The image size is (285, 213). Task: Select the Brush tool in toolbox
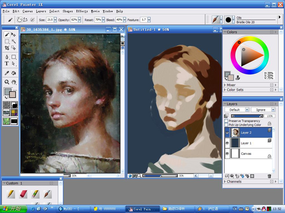click(x=7, y=35)
